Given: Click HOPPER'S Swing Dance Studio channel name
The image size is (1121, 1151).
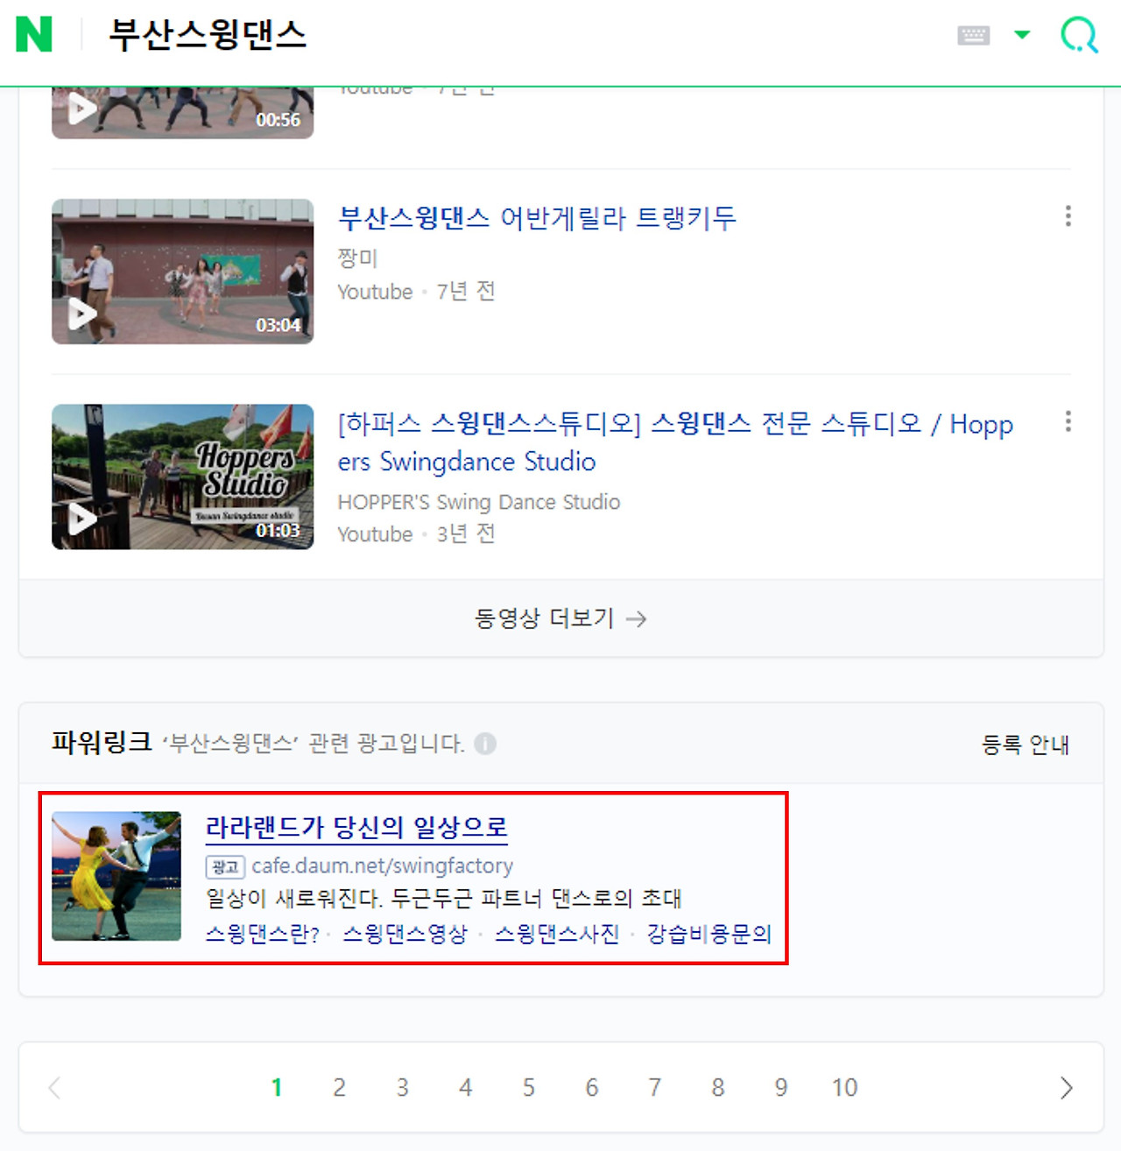Looking at the screenshot, I should click(x=479, y=502).
